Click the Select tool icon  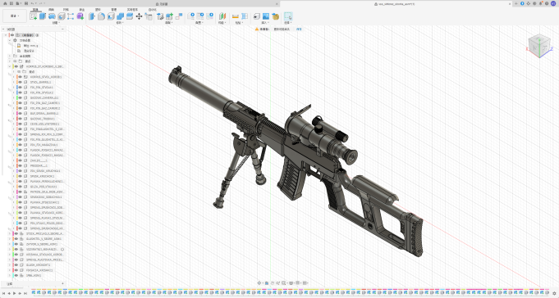point(287,16)
